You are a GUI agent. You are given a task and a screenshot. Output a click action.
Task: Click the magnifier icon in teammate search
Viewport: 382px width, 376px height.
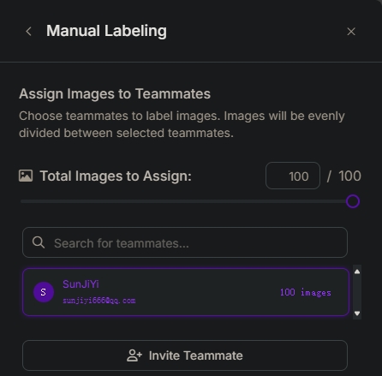[x=39, y=242]
